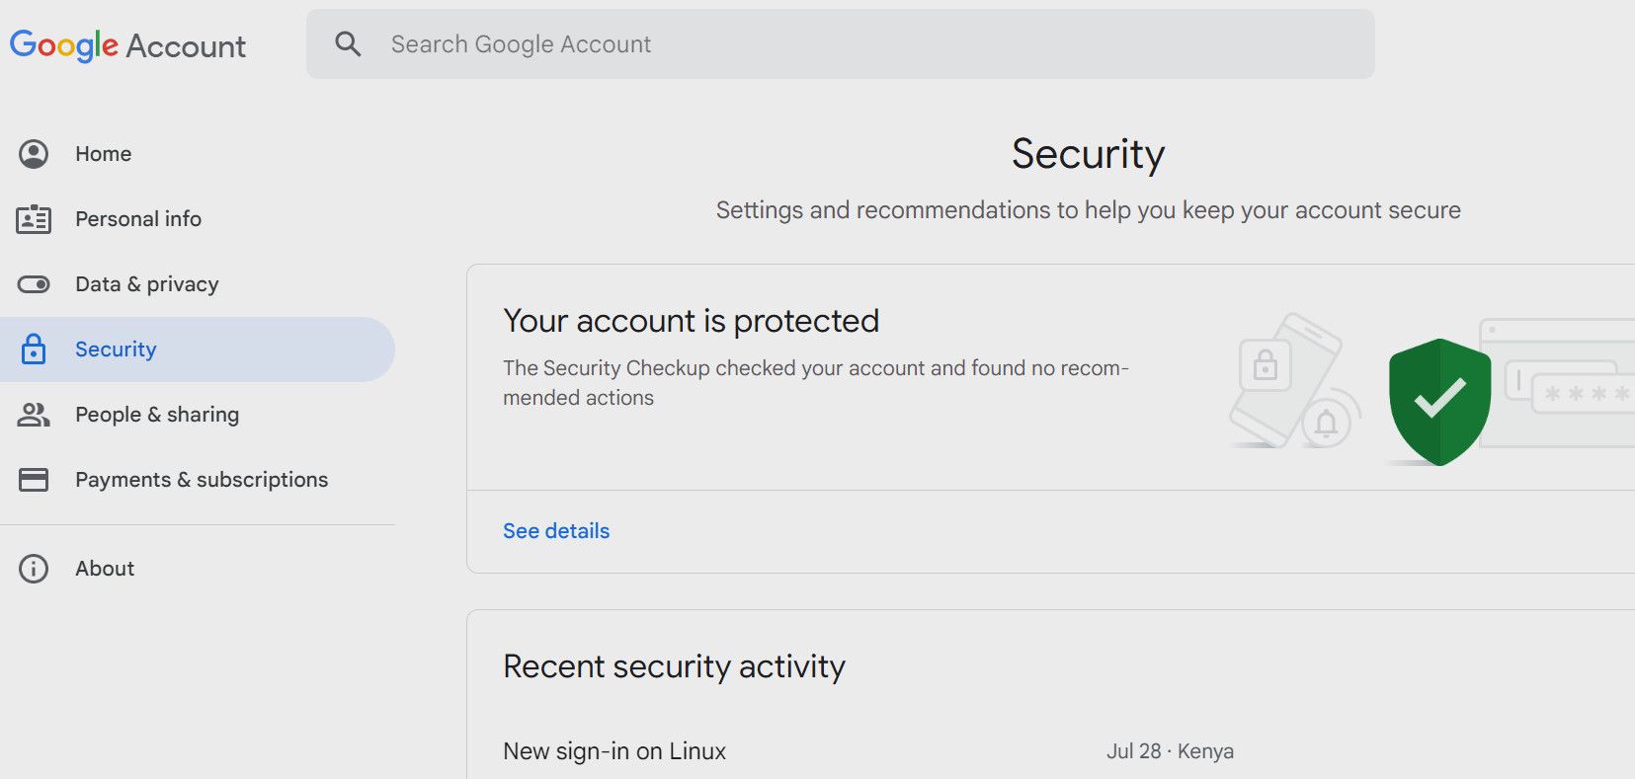Viewport: 1635px width, 779px height.
Task: Click the green protected shield graphic
Action: 1439,399
